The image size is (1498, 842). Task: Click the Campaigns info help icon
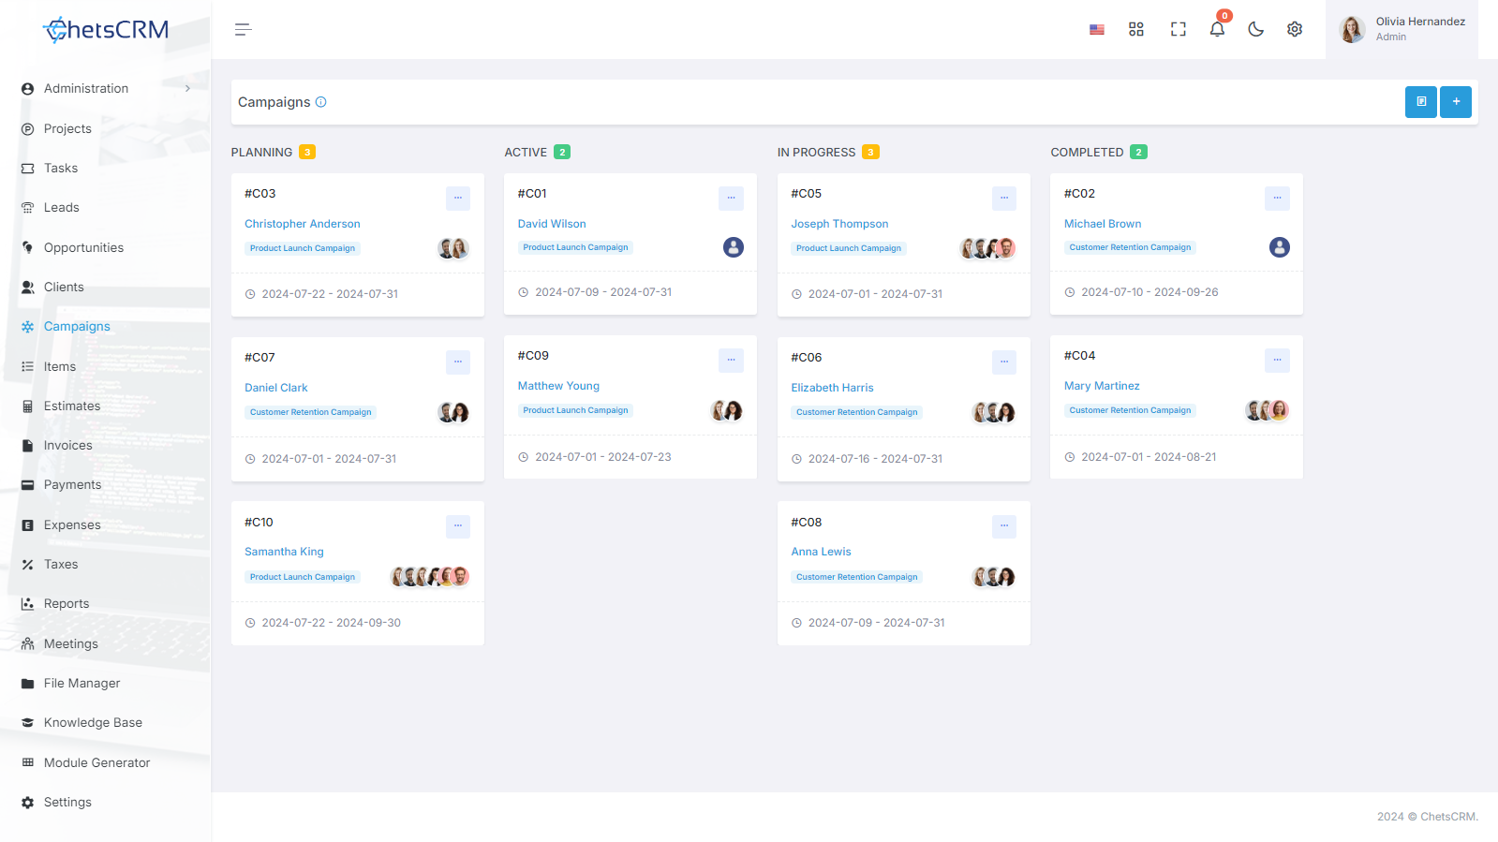click(321, 102)
